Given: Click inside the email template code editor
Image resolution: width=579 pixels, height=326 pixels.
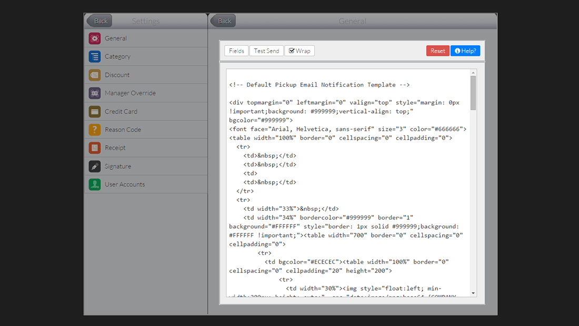Looking at the screenshot, I should pyautogui.click(x=347, y=184).
